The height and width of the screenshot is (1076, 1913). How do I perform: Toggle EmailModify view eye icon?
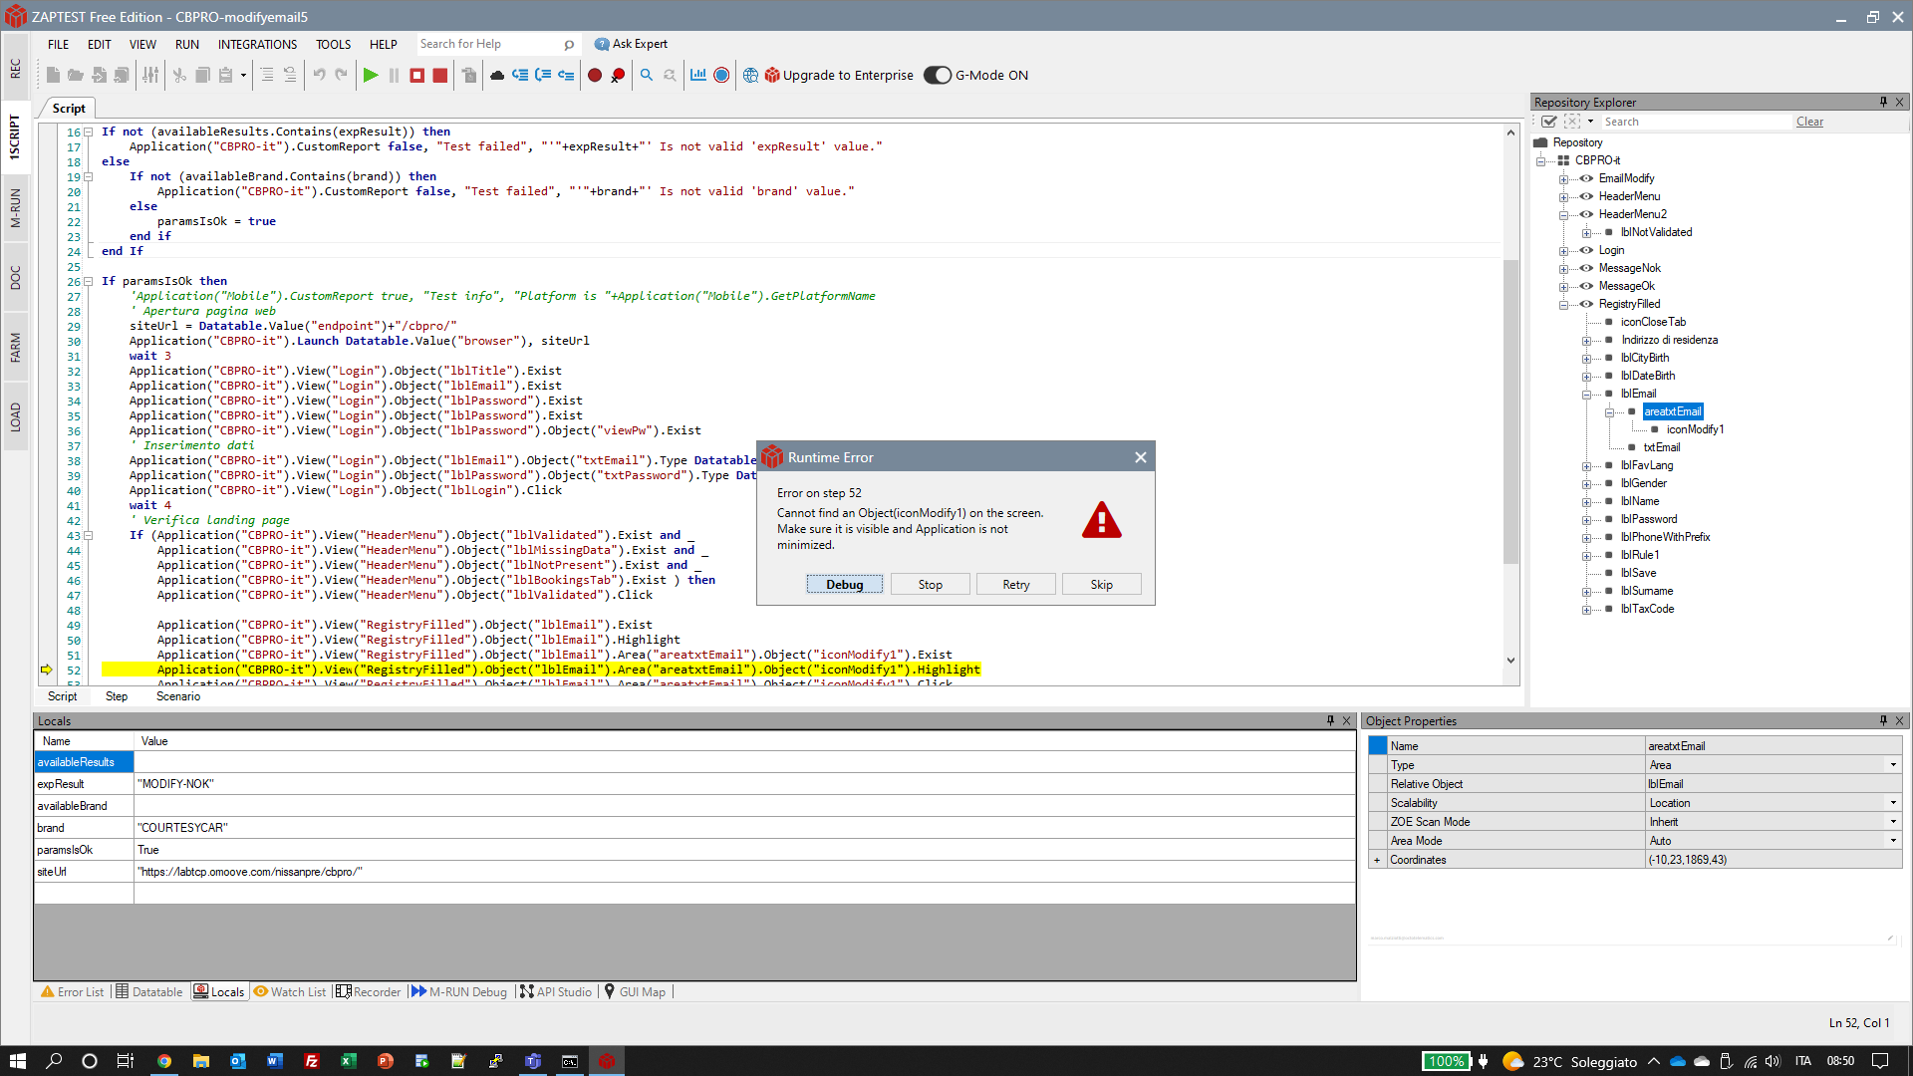(x=1586, y=178)
